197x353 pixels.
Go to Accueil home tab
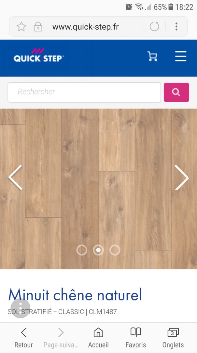98,338
